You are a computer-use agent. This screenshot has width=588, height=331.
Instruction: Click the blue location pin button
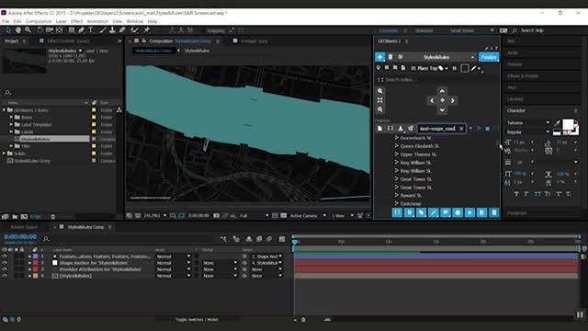pyautogui.click(x=409, y=212)
